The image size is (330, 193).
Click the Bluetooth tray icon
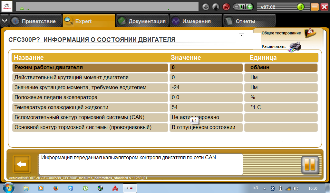click(272, 188)
